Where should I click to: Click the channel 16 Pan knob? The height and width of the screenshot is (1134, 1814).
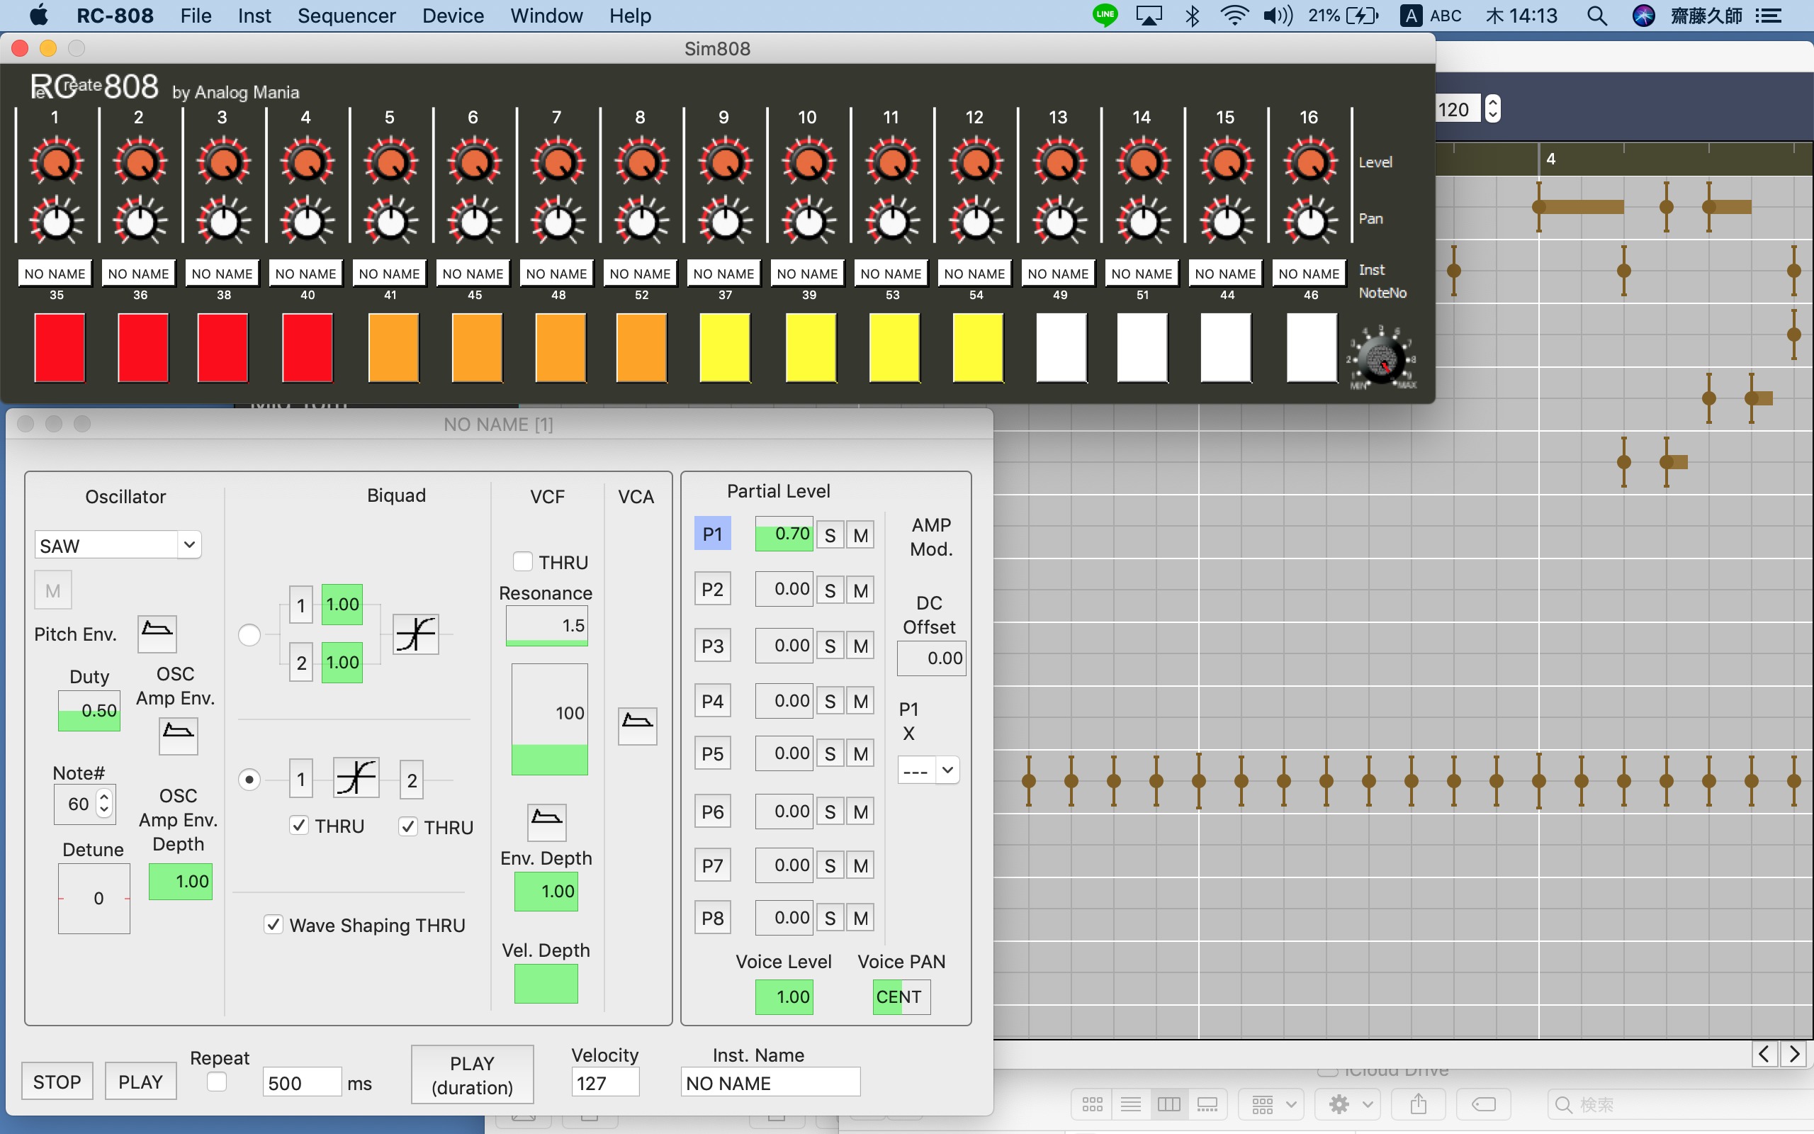pyautogui.click(x=1309, y=221)
